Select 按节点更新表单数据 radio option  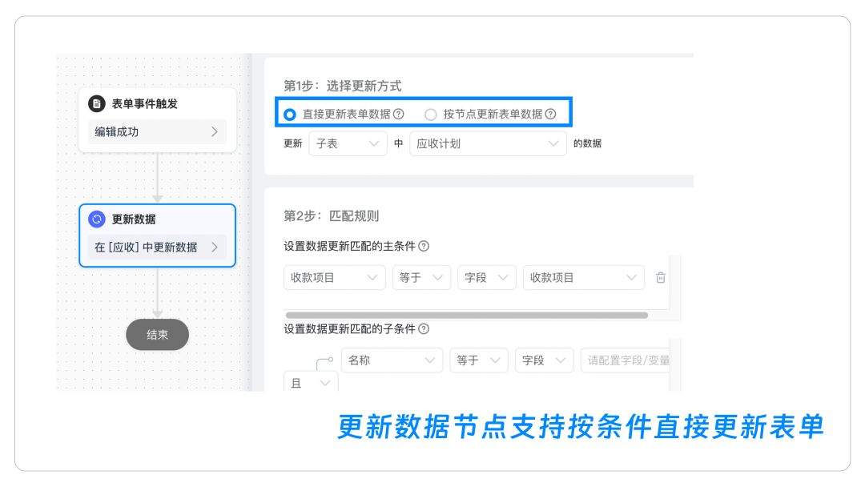coord(431,115)
